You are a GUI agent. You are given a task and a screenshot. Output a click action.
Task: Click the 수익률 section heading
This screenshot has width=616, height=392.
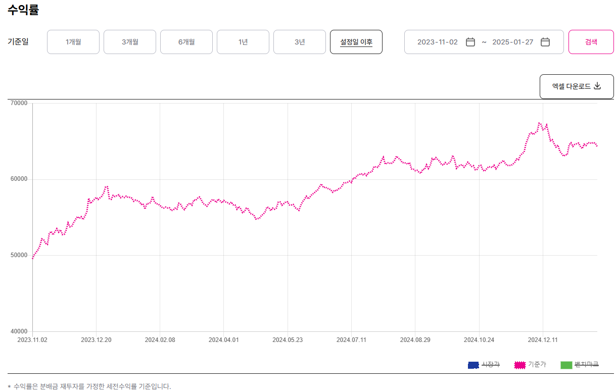(x=23, y=10)
